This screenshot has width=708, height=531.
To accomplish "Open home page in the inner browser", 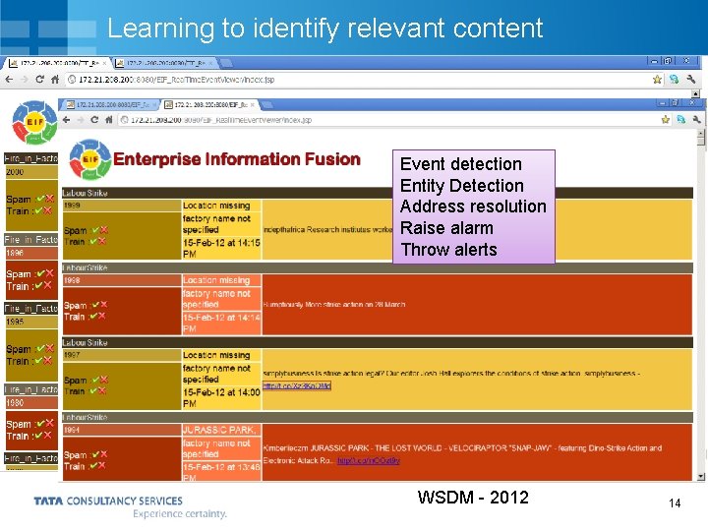I will click(x=109, y=120).
